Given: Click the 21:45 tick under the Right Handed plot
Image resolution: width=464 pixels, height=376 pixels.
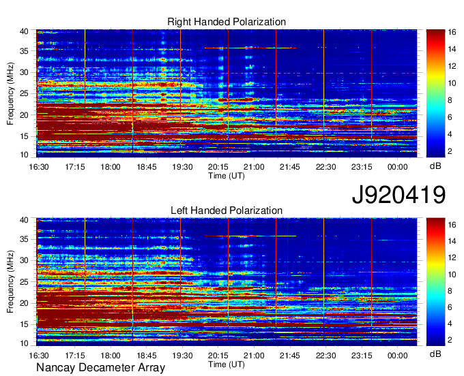Looking at the screenshot, I should 290,167.
